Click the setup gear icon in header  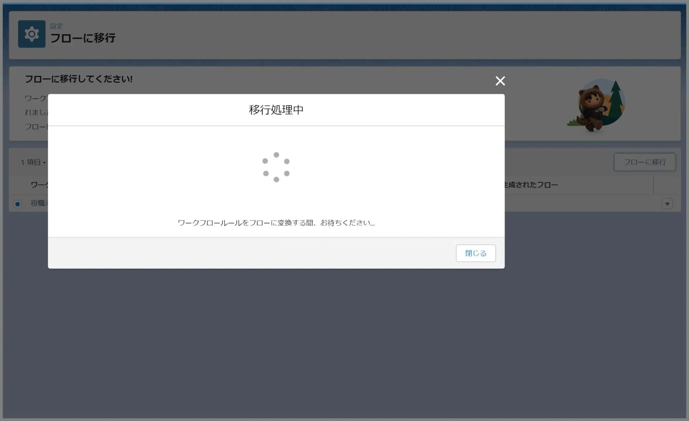click(32, 34)
